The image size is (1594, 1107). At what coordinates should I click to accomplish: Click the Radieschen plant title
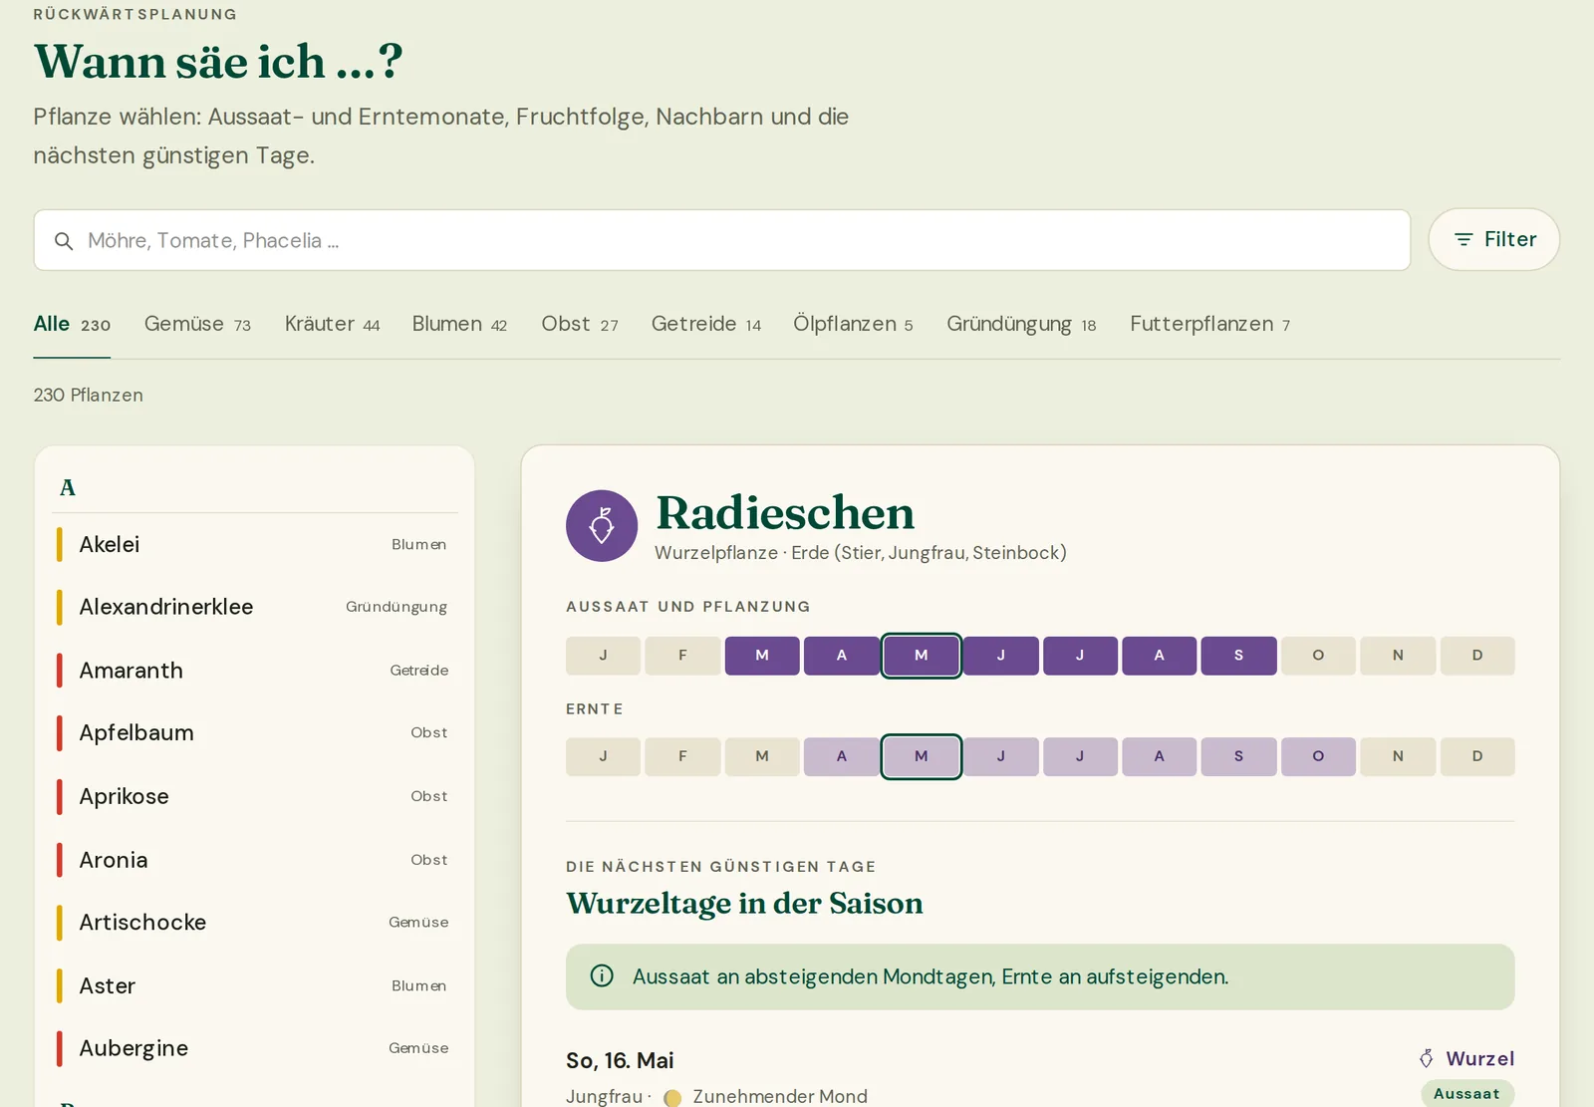[x=785, y=513]
